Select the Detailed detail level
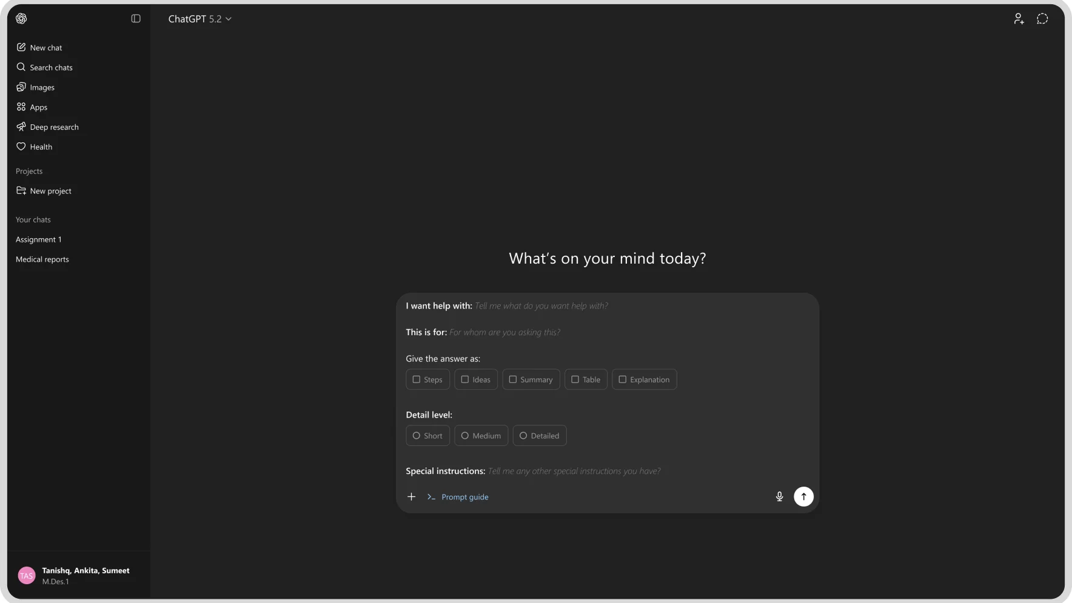 (x=540, y=436)
